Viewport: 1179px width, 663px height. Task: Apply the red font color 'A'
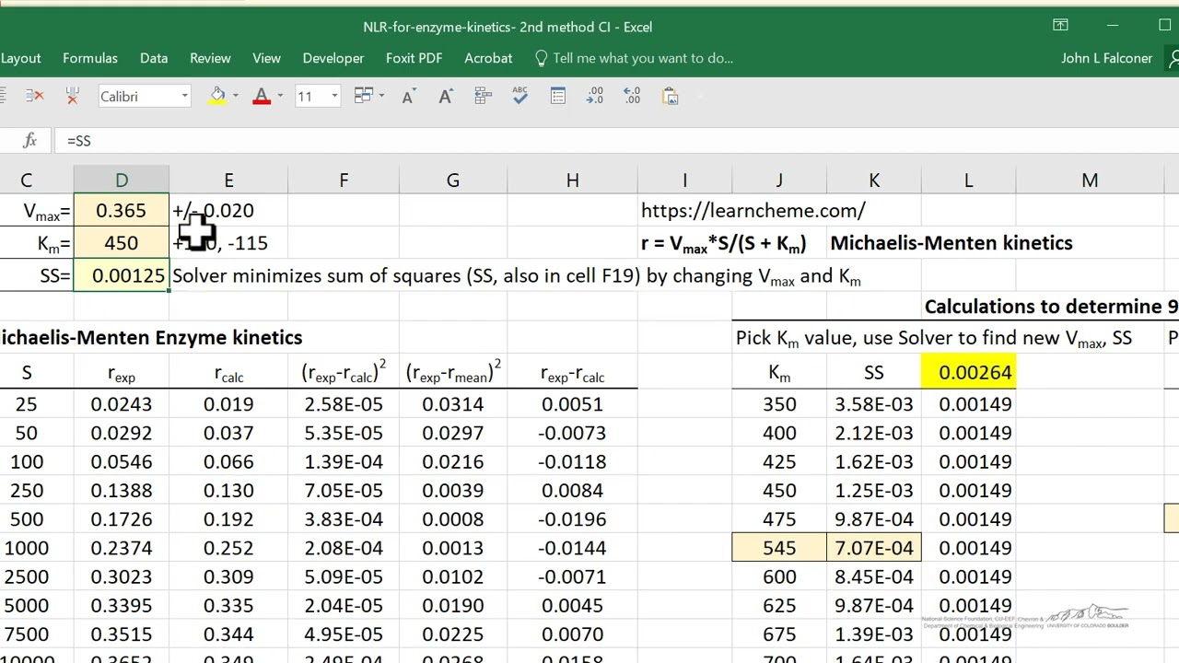[x=262, y=96]
